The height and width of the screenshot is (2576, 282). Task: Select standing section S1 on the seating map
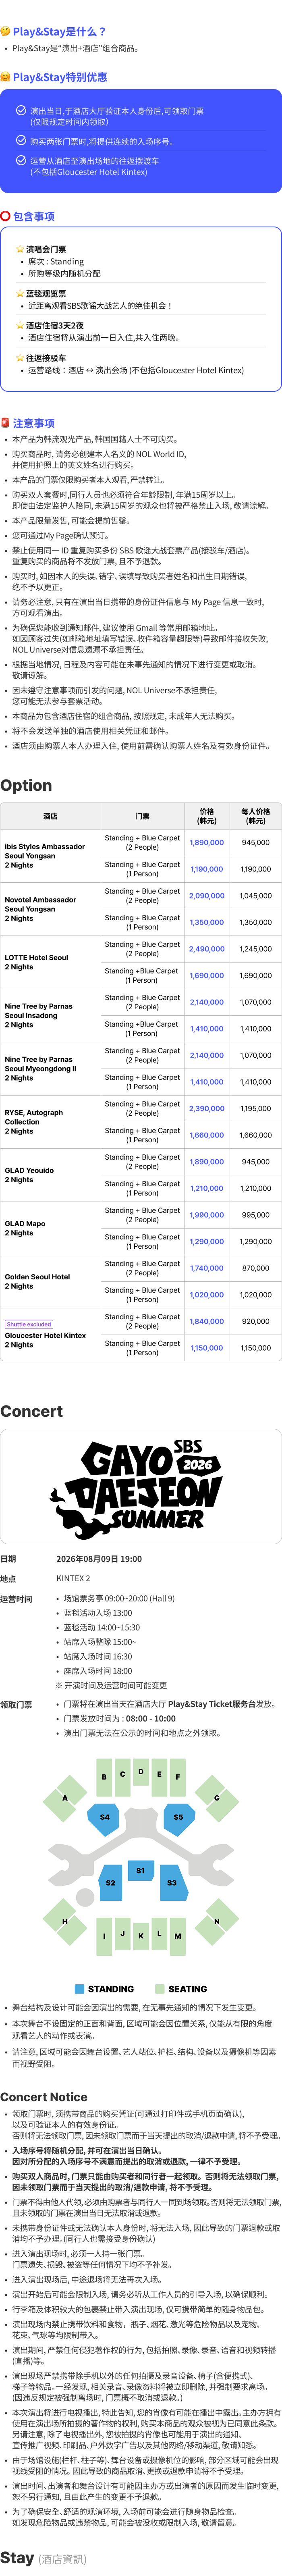tap(140, 1870)
